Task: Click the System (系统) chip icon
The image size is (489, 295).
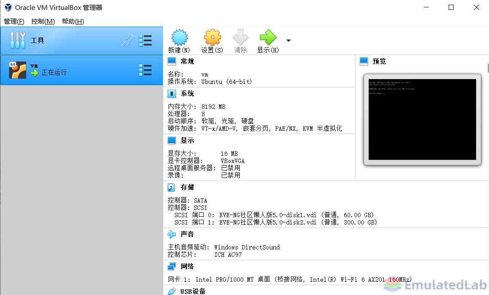Action: click(x=172, y=94)
